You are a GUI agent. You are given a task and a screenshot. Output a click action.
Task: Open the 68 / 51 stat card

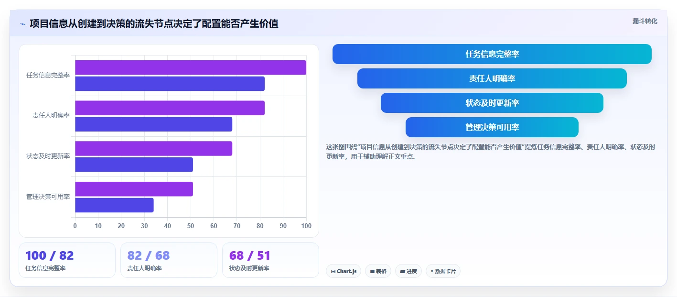[x=270, y=260]
